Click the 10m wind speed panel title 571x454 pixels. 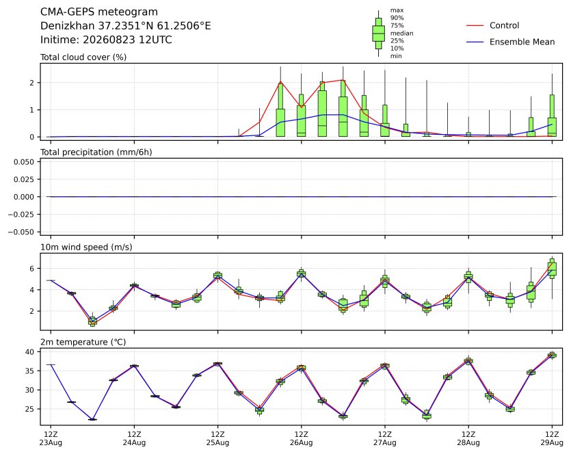click(86, 248)
